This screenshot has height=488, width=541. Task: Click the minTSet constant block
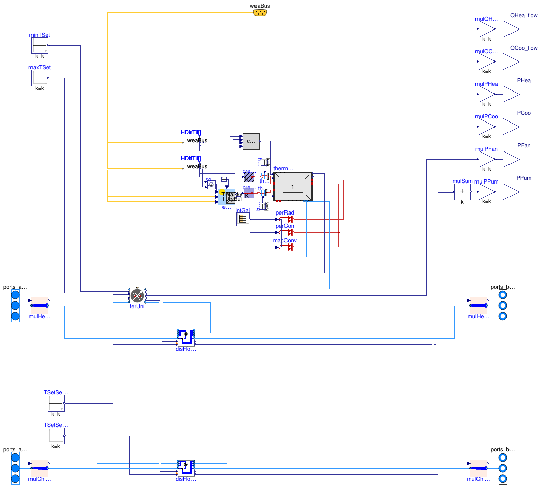click(40, 45)
